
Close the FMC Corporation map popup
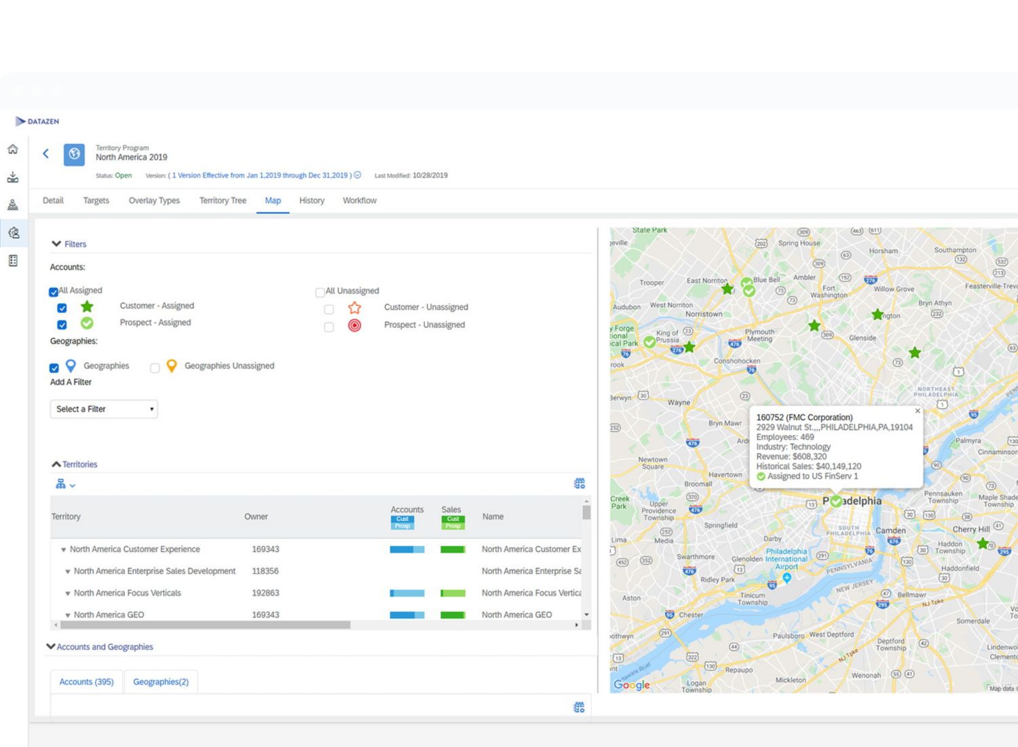coord(918,411)
